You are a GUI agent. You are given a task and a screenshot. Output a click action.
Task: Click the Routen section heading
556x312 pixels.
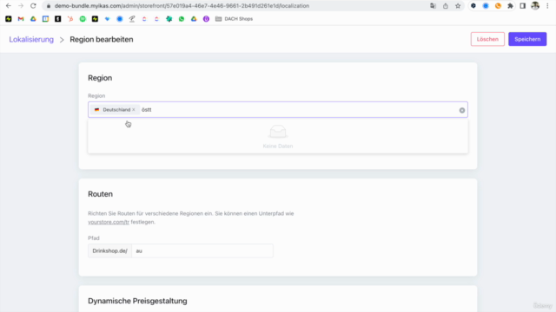pos(101,194)
